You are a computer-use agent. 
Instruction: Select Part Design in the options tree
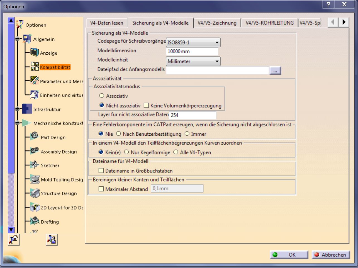pyautogui.click(x=53, y=137)
